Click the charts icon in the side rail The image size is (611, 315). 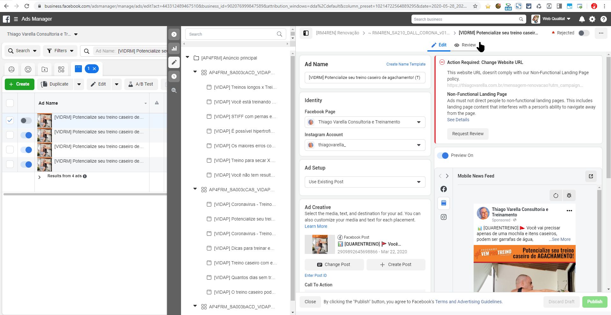174,48
